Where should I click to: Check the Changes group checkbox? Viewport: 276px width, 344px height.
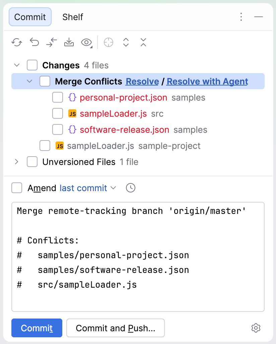[x=32, y=65]
